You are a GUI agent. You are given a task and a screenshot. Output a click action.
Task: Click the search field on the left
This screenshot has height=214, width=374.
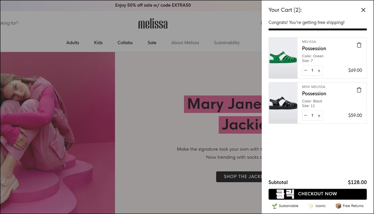click(x=9, y=23)
